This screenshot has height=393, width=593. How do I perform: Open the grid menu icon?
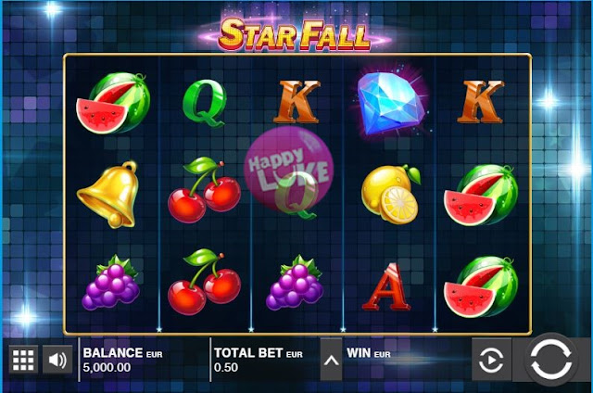[23, 360]
